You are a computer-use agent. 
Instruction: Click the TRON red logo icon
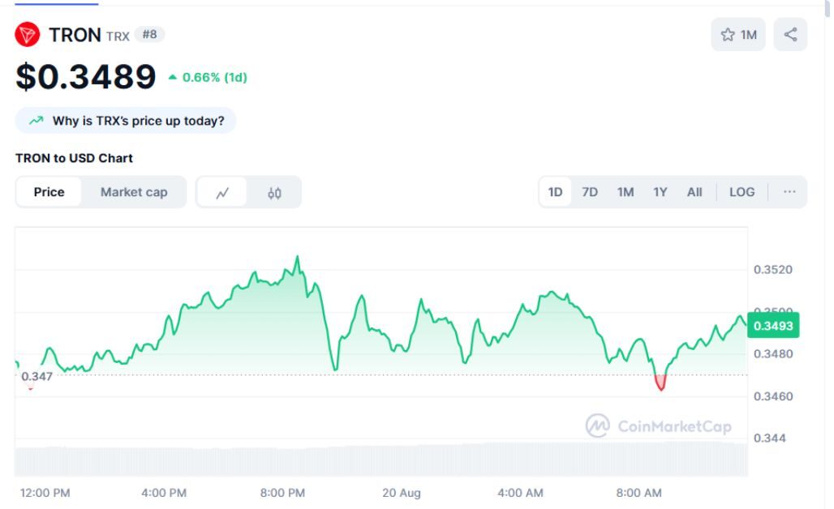pyautogui.click(x=27, y=35)
